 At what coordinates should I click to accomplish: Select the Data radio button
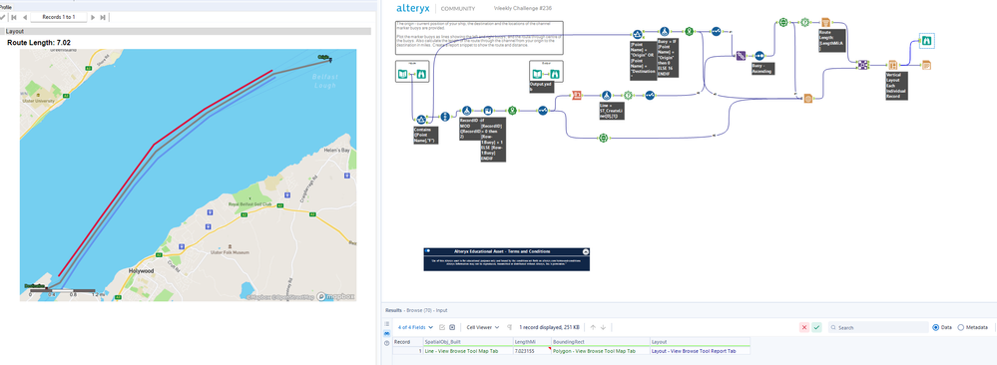936,327
